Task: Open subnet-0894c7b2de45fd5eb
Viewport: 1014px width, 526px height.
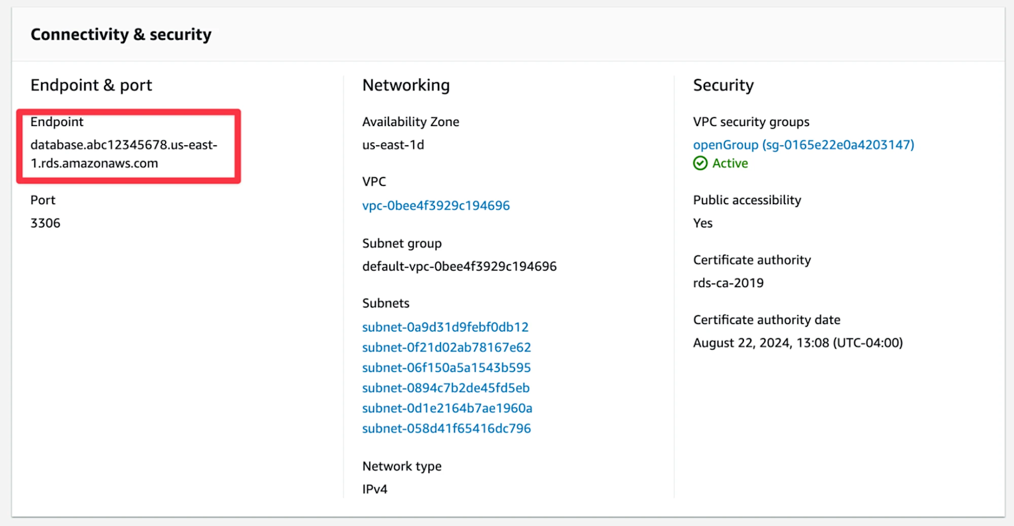Action: point(445,388)
